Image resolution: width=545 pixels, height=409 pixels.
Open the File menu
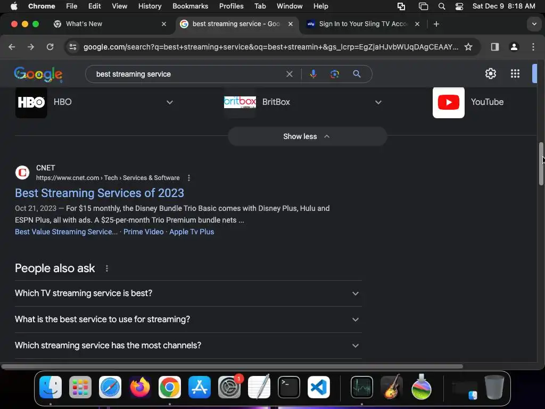(x=72, y=6)
